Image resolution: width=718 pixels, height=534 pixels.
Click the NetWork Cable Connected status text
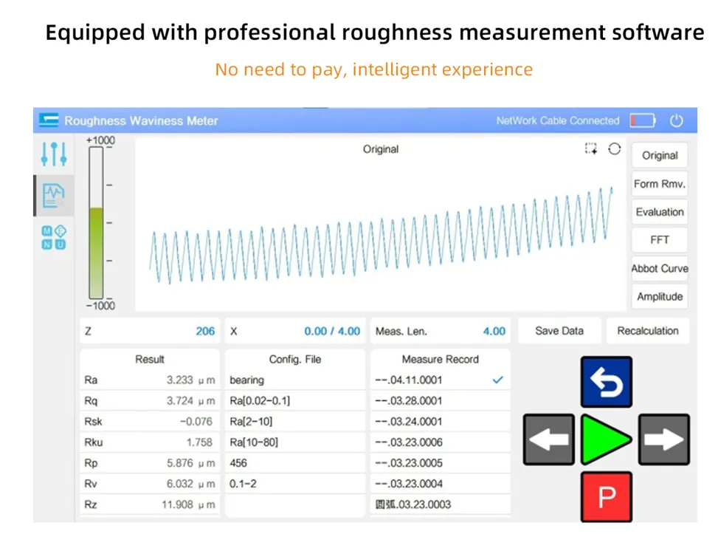click(558, 120)
